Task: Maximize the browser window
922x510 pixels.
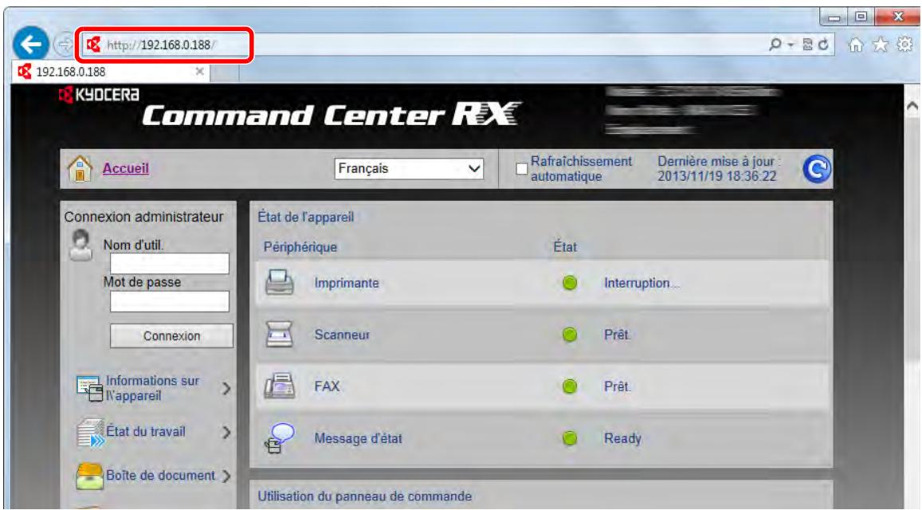Action: [861, 17]
